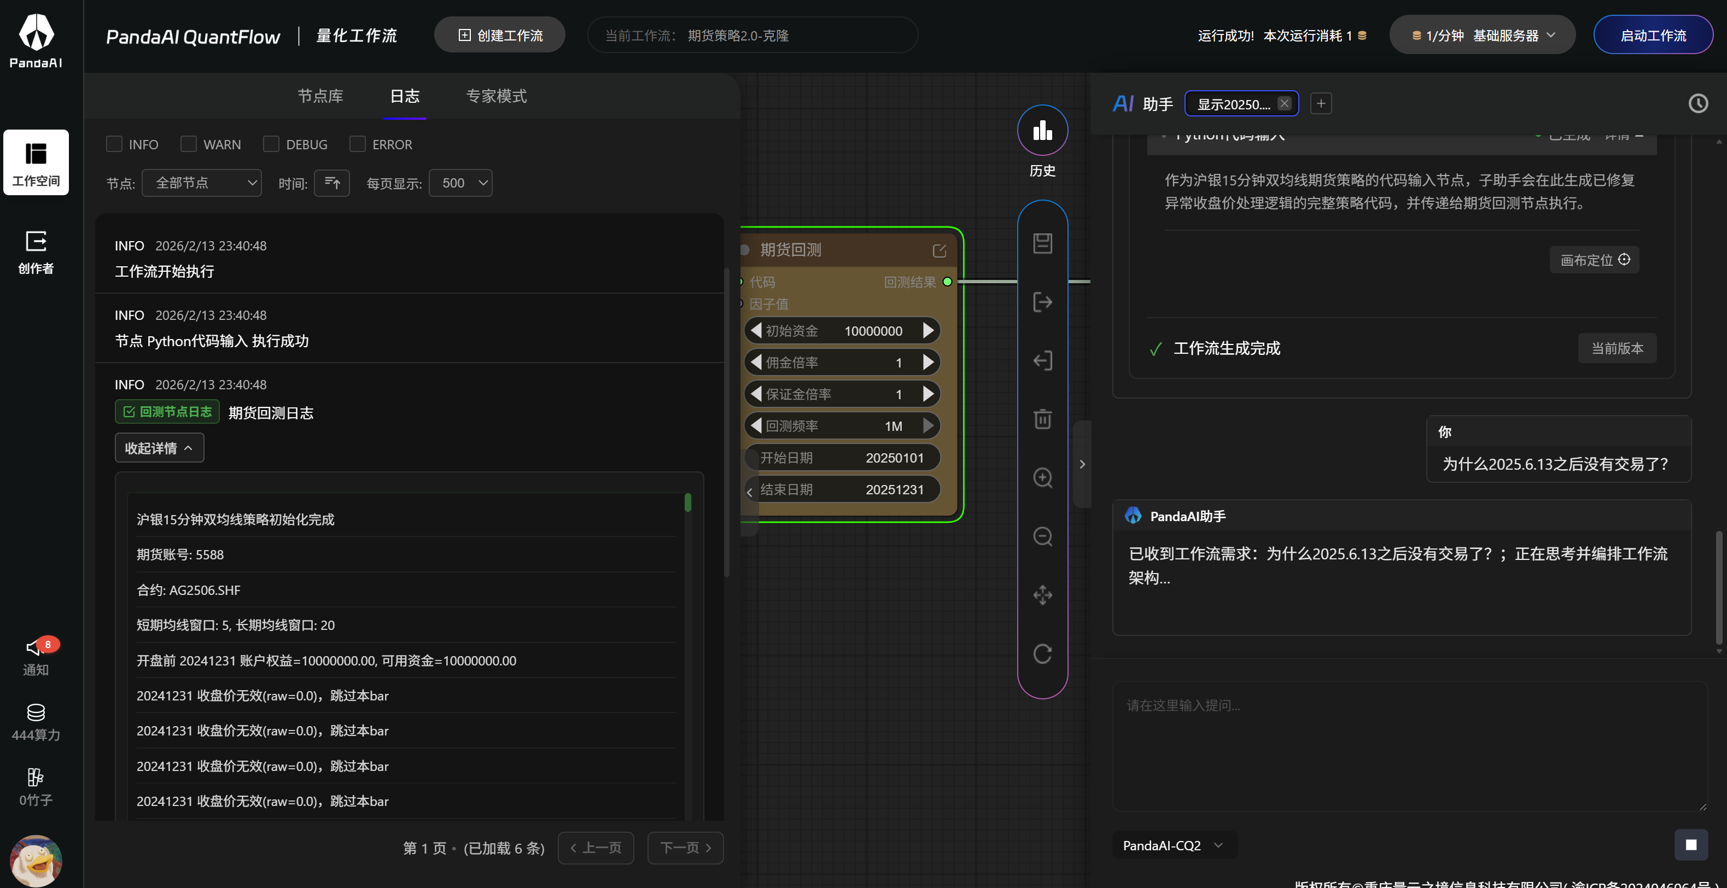The image size is (1727, 888).
Task: Click the circular refresh icon in canvas toolbar
Action: click(1042, 653)
